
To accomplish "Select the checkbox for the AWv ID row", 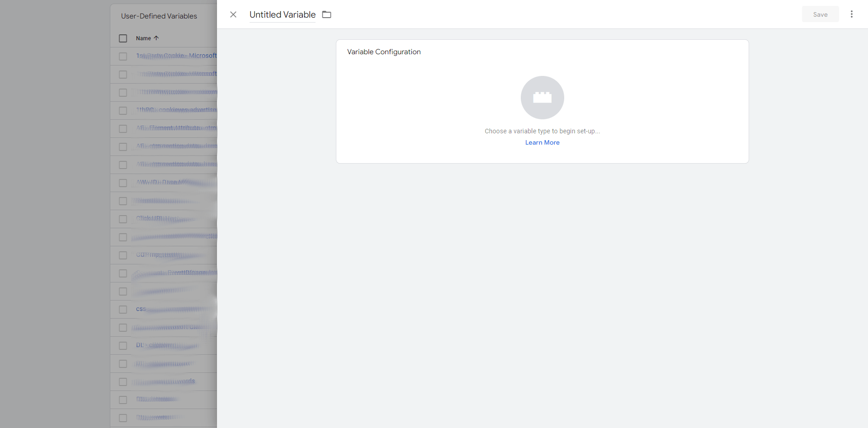I will click(x=123, y=183).
